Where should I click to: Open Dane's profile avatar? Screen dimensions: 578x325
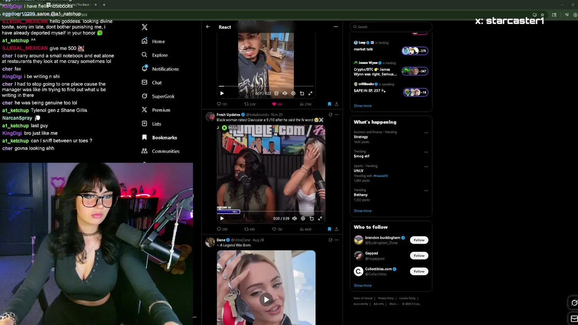point(210,242)
